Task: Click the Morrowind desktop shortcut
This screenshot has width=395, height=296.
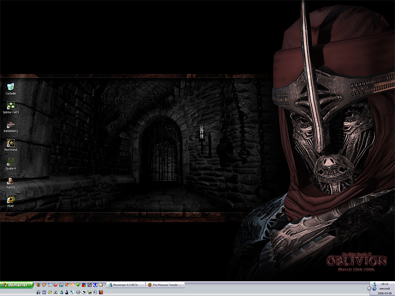Action: [10, 145]
